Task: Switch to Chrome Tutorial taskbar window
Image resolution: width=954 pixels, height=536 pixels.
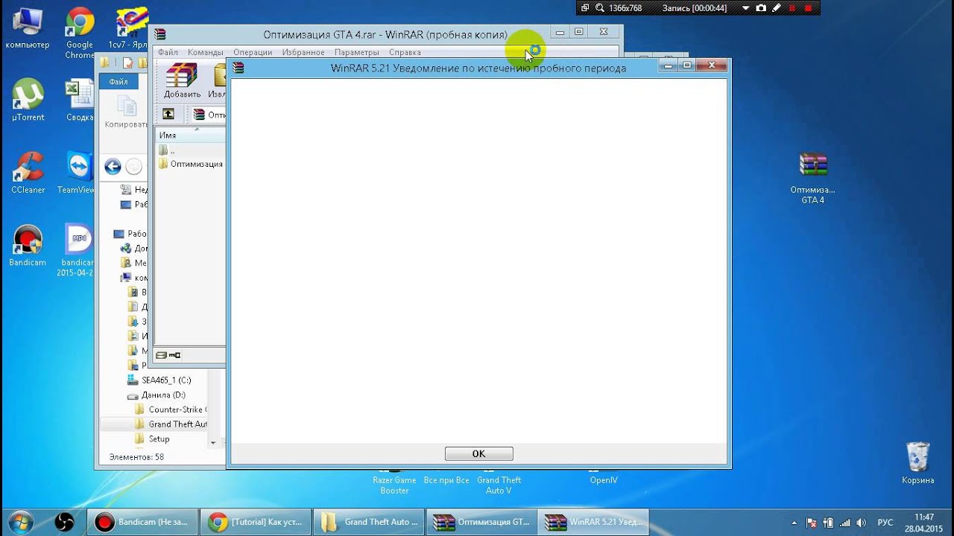Action: [256, 522]
